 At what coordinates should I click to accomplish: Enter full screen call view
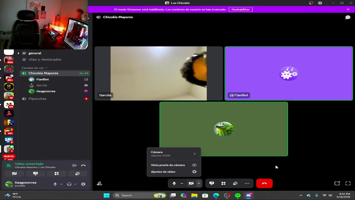pos(348,183)
